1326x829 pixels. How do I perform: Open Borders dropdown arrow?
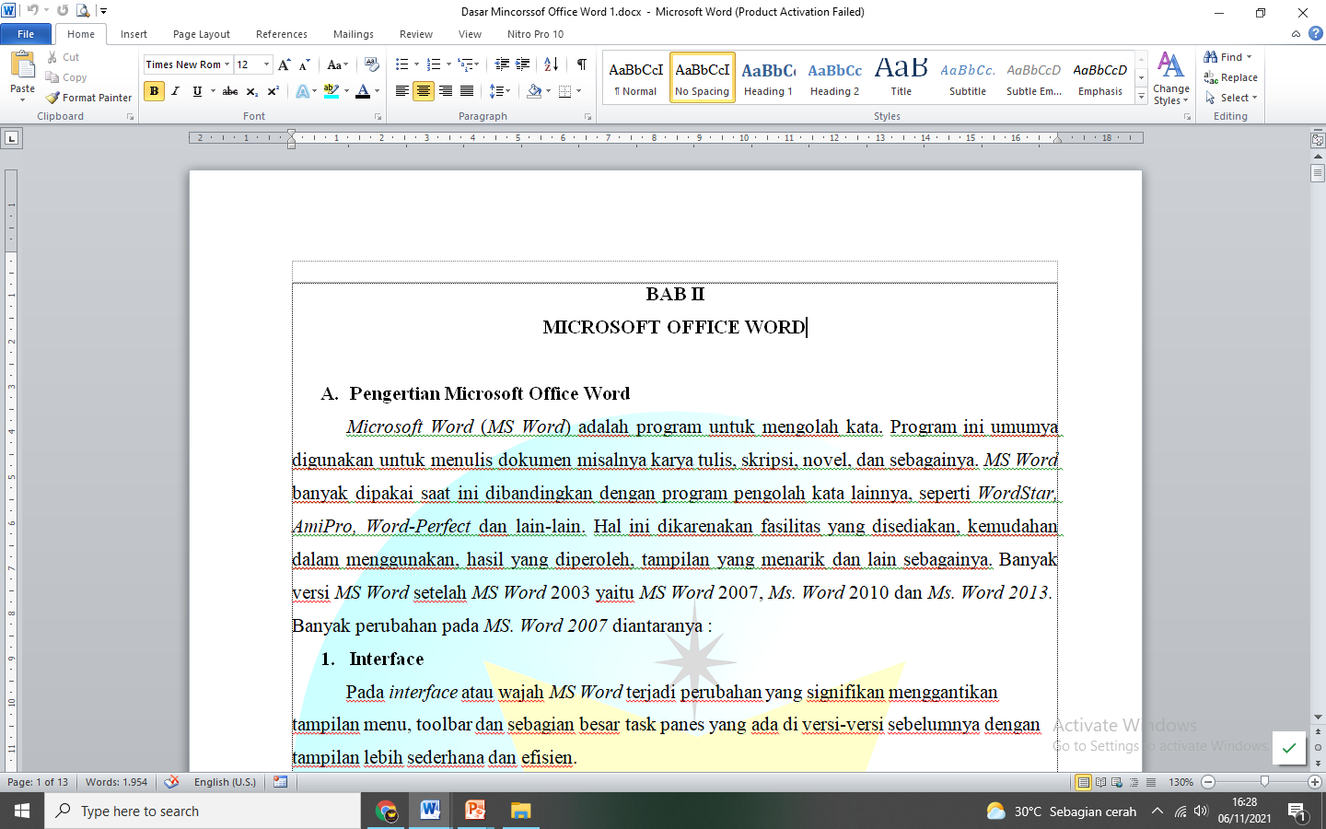click(x=578, y=91)
